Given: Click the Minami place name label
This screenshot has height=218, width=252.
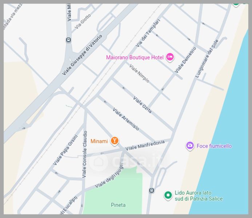Looking at the screenshot, I should [x=99, y=141].
